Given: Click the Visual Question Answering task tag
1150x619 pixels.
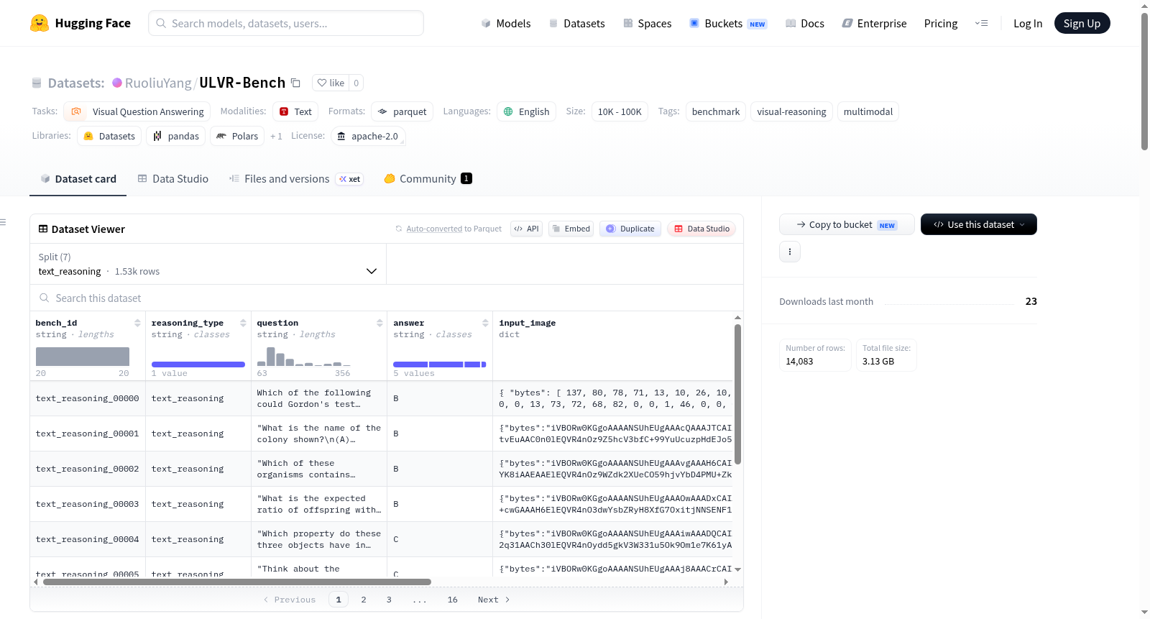Looking at the screenshot, I should point(137,111).
